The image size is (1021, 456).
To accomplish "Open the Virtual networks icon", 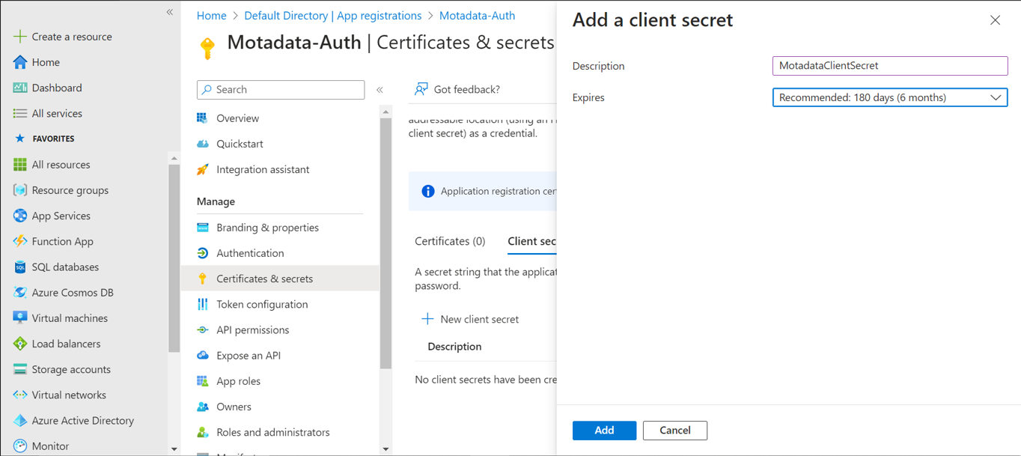I will tap(20, 395).
